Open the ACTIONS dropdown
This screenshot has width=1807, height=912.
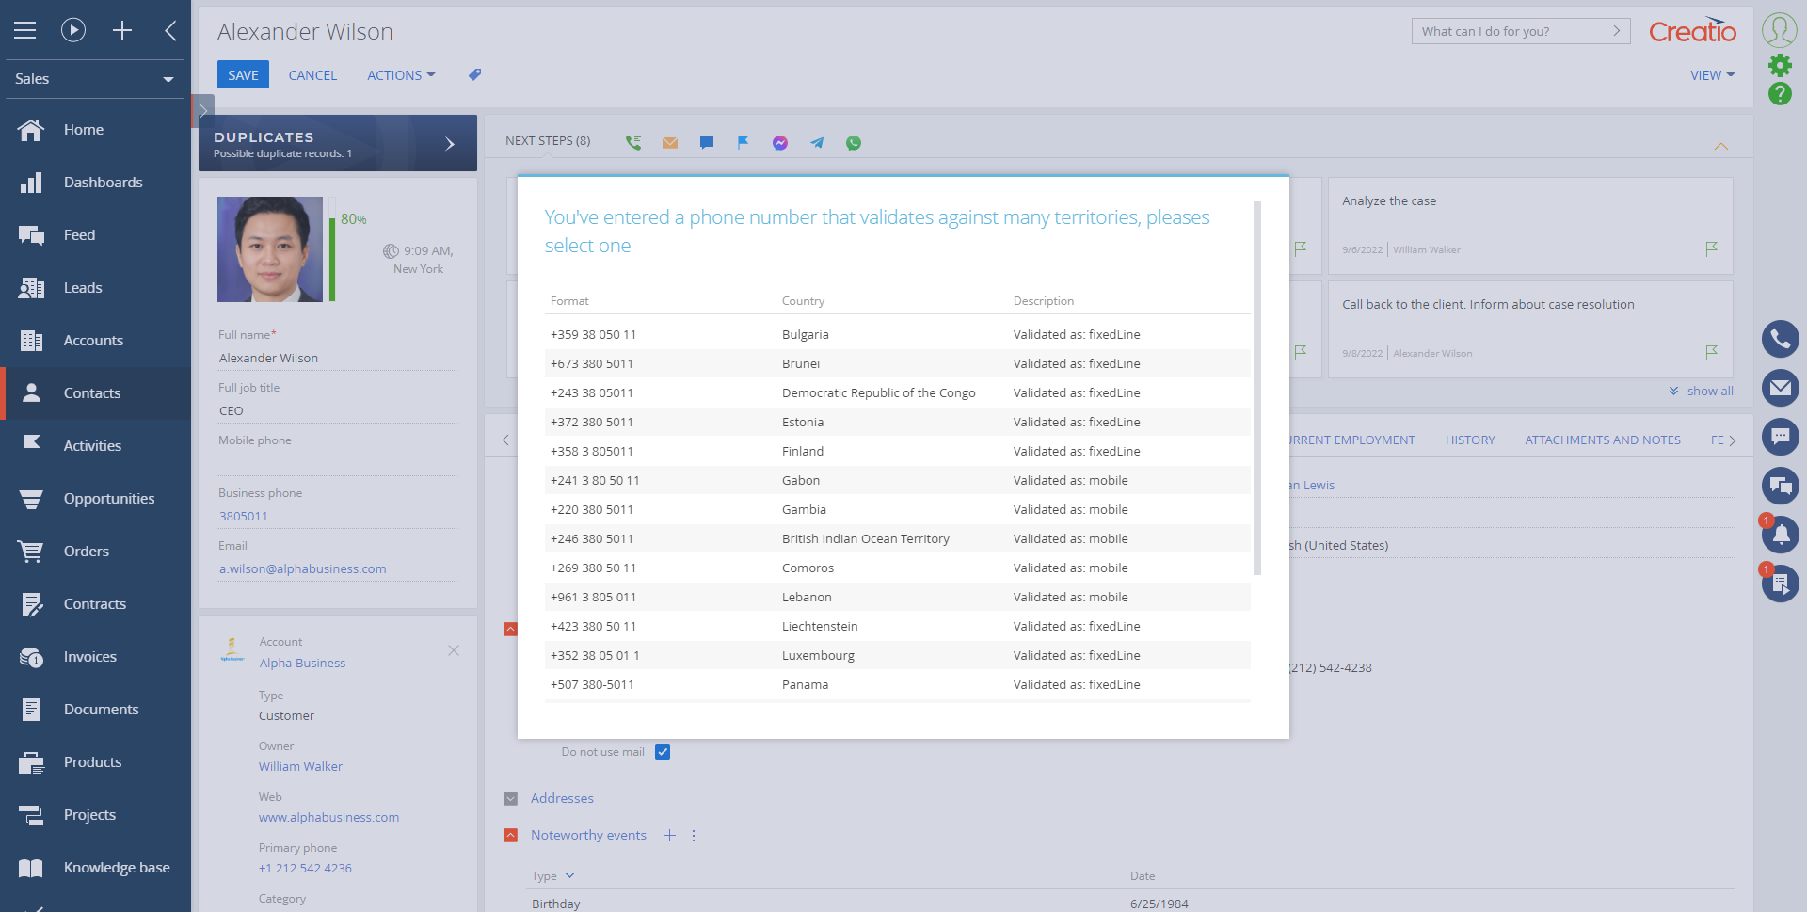(401, 74)
